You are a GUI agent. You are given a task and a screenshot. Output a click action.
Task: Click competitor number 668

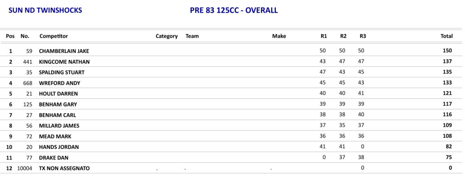click(25, 83)
